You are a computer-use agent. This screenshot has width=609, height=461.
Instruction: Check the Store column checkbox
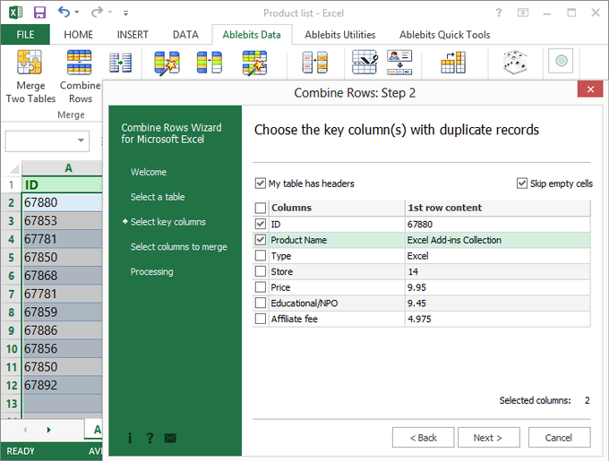(x=261, y=271)
